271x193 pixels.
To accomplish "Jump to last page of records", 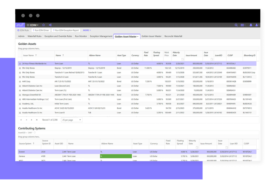I will (37, 120).
